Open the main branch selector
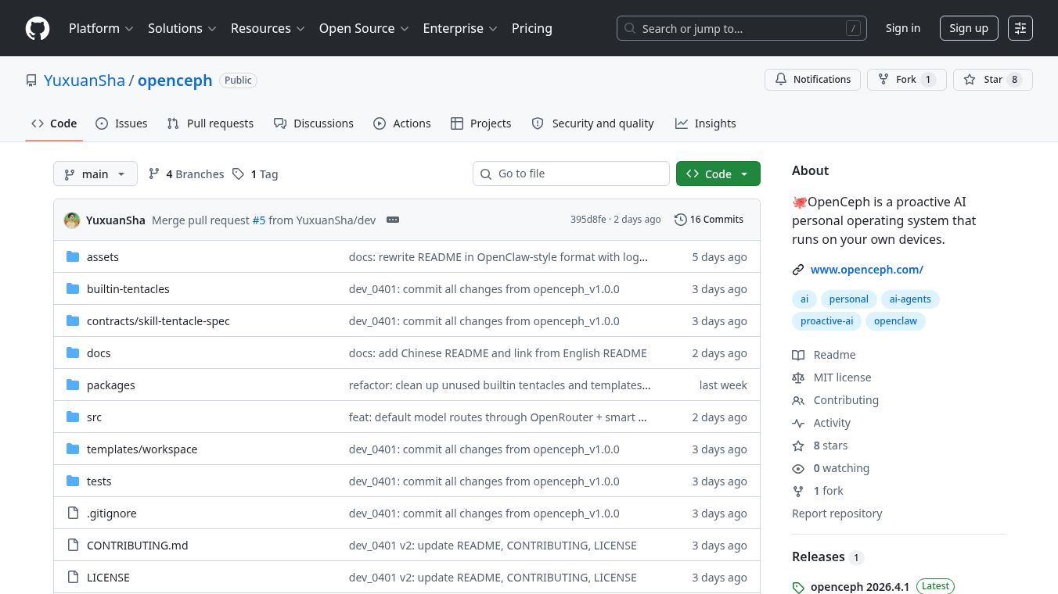 click(95, 174)
